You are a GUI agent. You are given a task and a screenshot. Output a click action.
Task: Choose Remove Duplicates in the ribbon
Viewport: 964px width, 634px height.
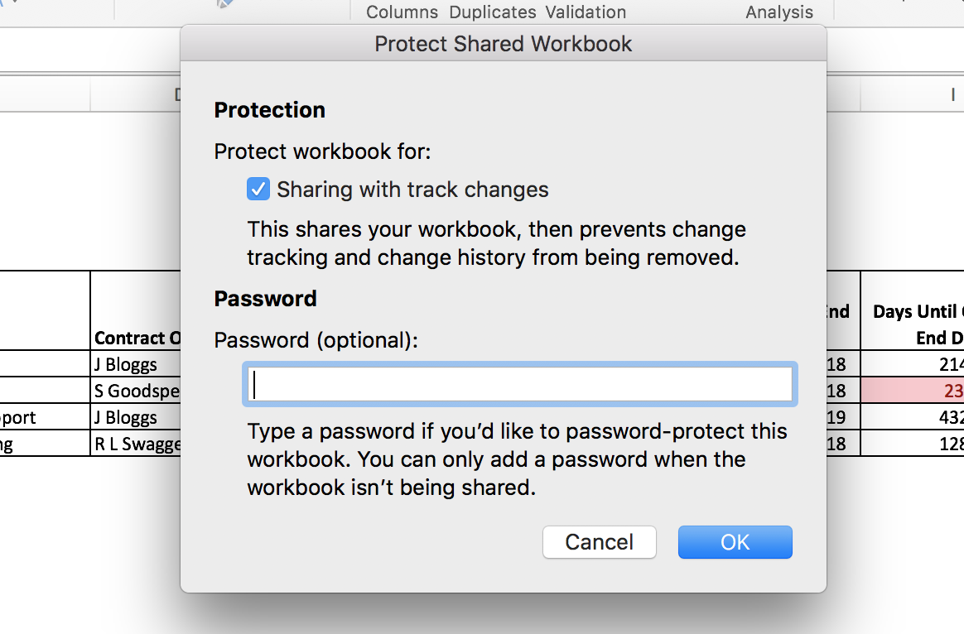pyautogui.click(x=492, y=12)
